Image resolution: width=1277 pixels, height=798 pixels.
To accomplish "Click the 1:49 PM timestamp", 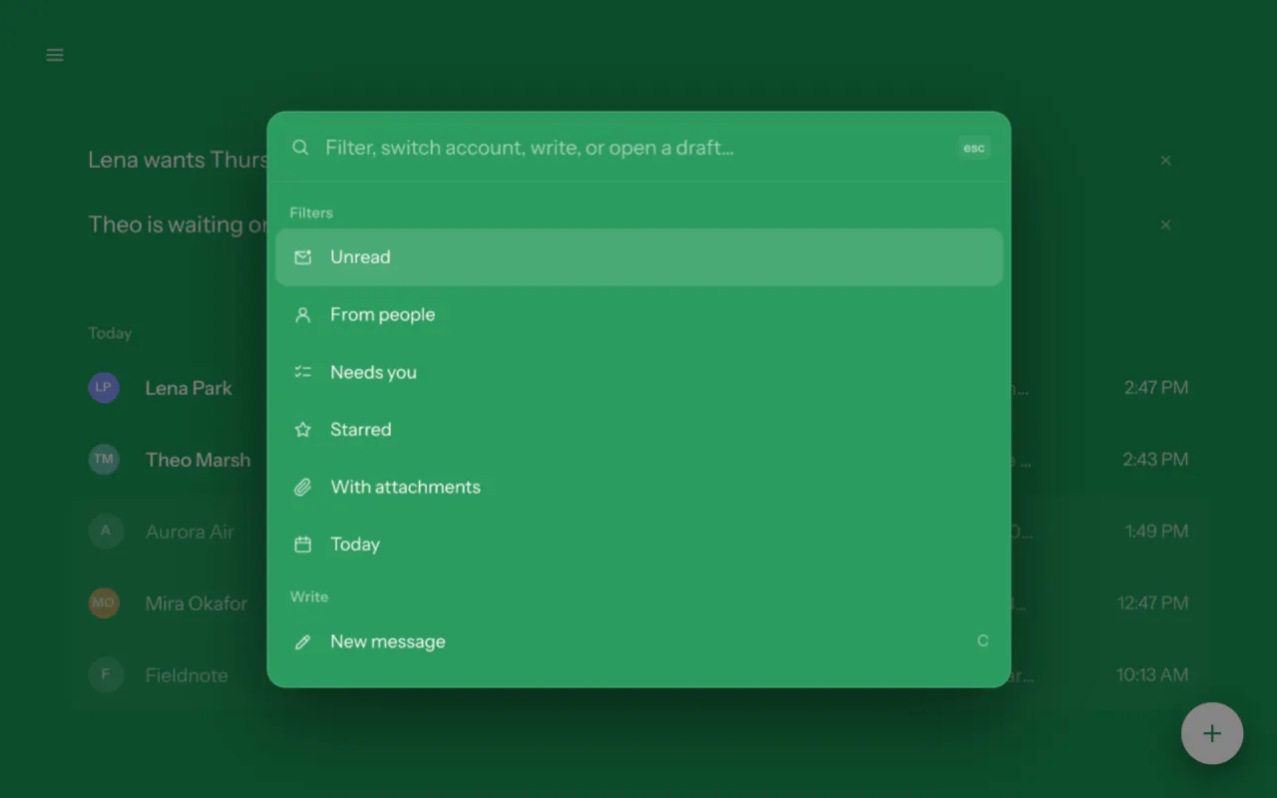I will [x=1157, y=532].
